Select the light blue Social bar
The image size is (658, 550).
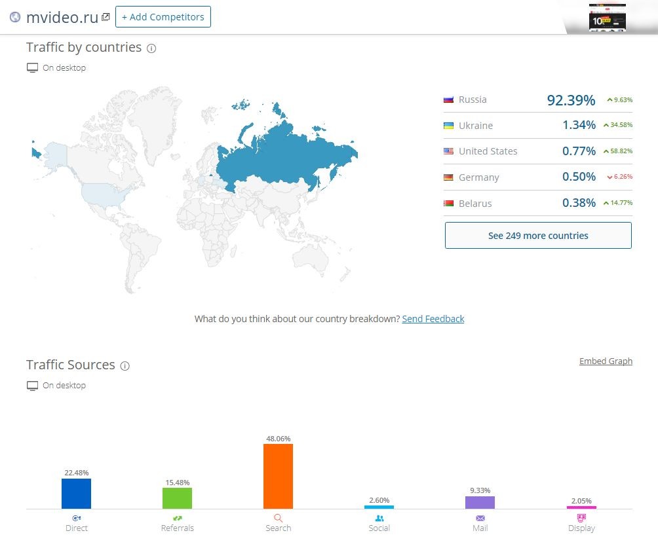tap(379, 507)
